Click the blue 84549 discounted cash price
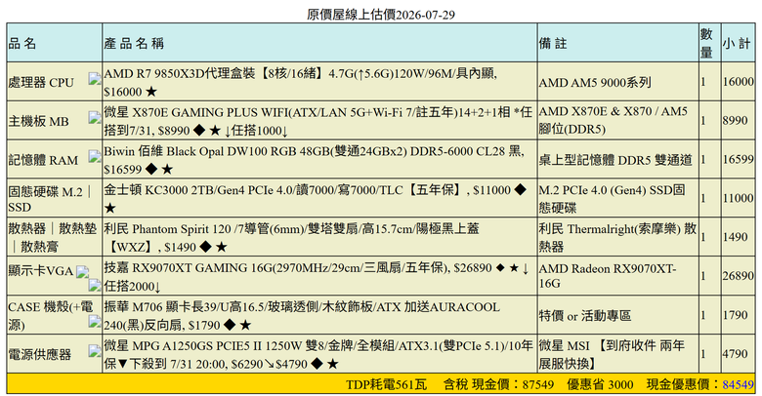This screenshot has height=396, width=762. point(739,385)
